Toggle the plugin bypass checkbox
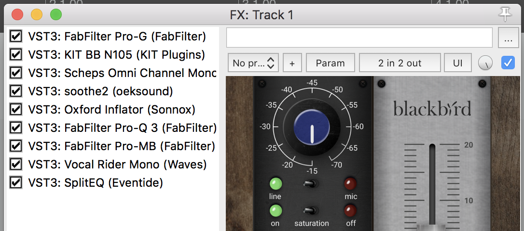 [x=508, y=63]
